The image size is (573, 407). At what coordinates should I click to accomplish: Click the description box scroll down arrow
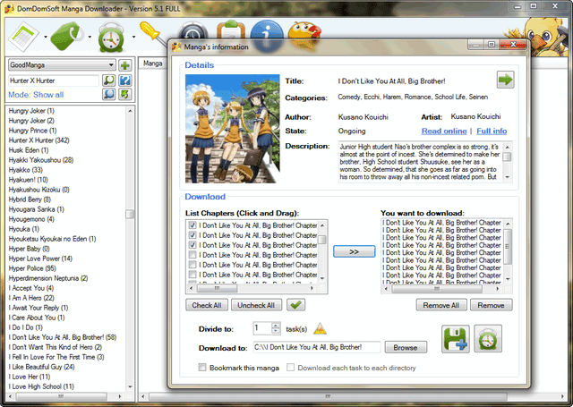pos(508,177)
